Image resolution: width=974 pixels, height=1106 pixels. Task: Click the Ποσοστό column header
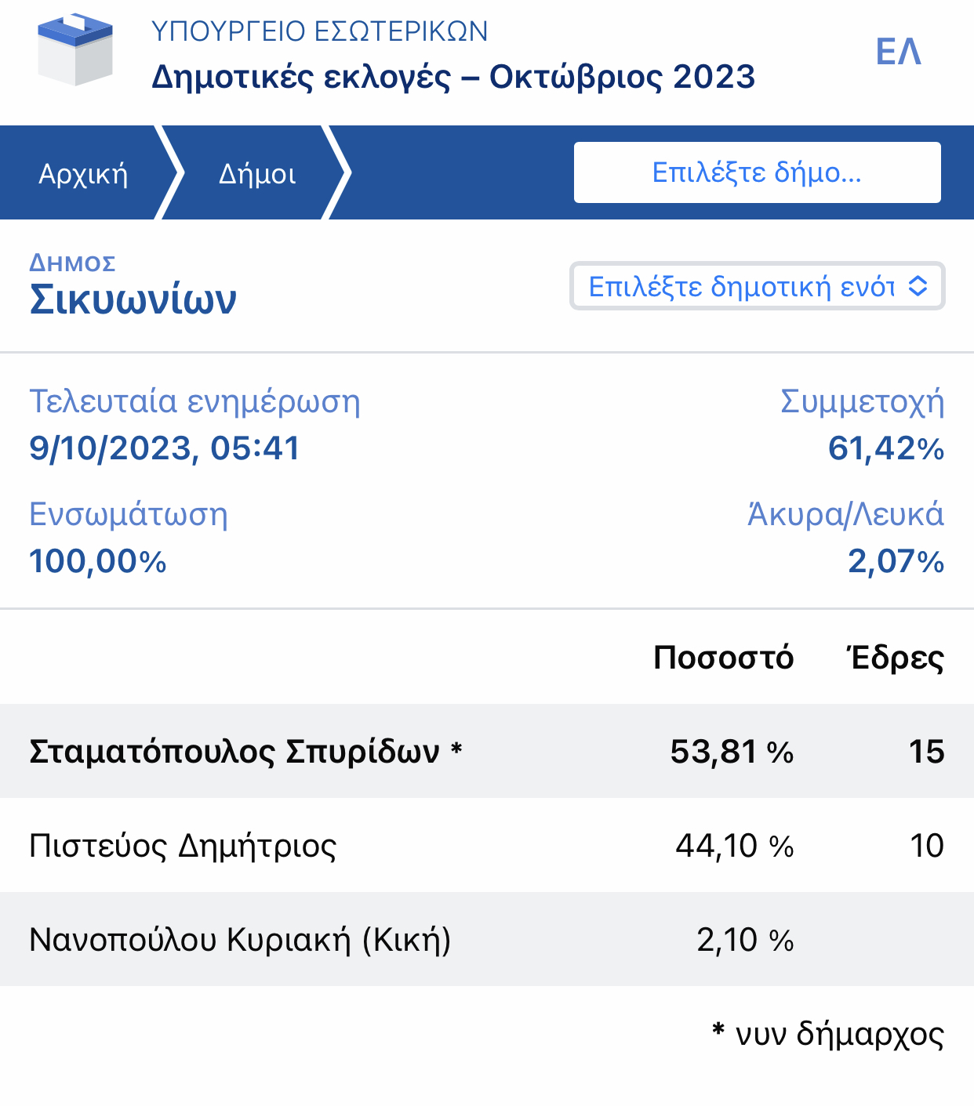(723, 658)
